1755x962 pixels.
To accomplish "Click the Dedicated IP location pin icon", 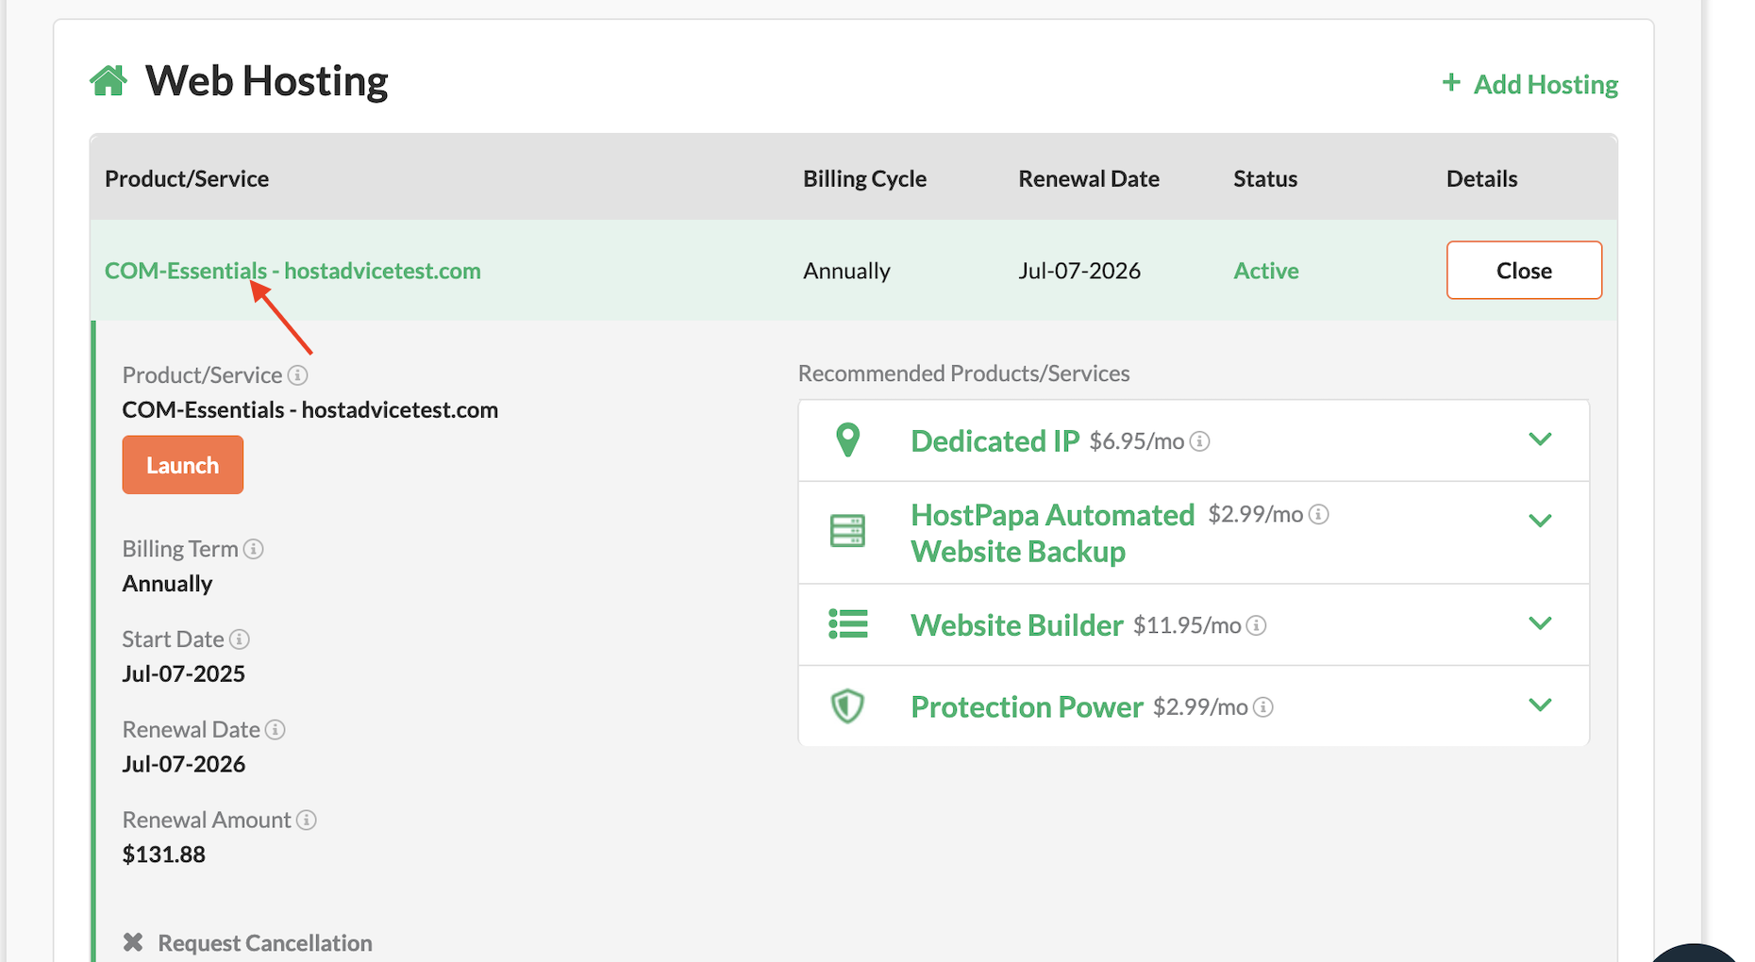I will 848,440.
